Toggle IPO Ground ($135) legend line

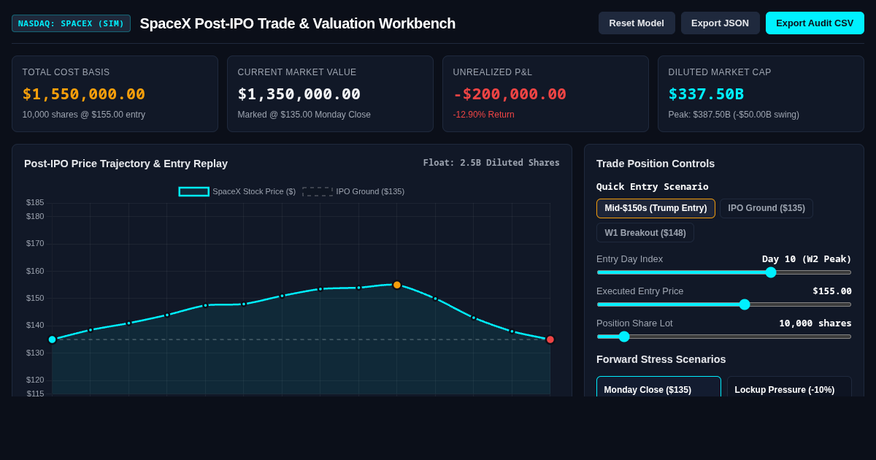point(353,191)
